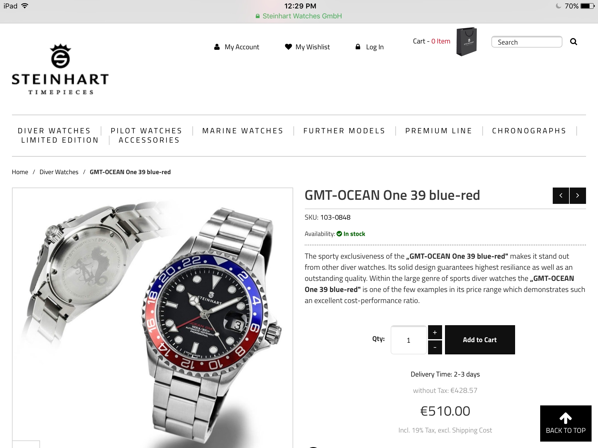Click the Log In padlock icon
598x448 pixels.
pyautogui.click(x=358, y=47)
